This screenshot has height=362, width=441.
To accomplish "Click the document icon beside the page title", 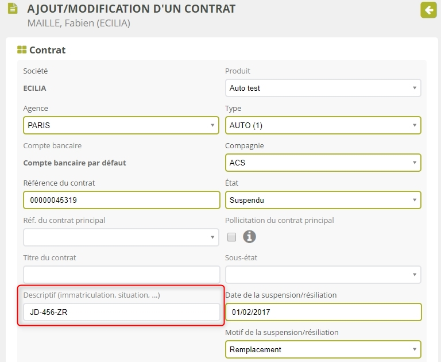I will pos(12,10).
